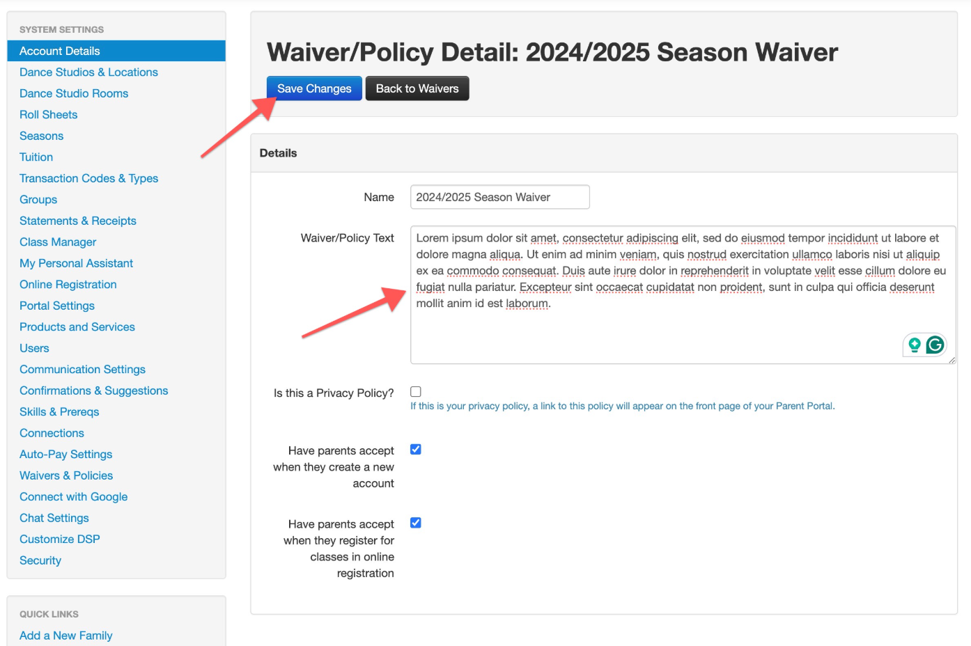Click the Grammarly lightbulb suggestion icon
The height and width of the screenshot is (646, 971).
[915, 345]
